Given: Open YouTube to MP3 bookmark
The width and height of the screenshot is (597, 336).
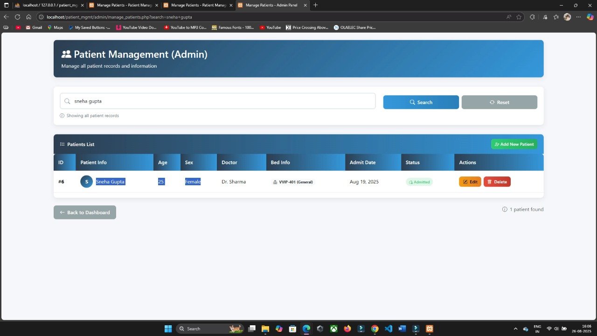Looking at the screenshot, I should [185, 28].
